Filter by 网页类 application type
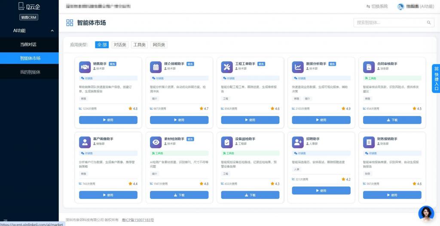 tap(159, 45)
